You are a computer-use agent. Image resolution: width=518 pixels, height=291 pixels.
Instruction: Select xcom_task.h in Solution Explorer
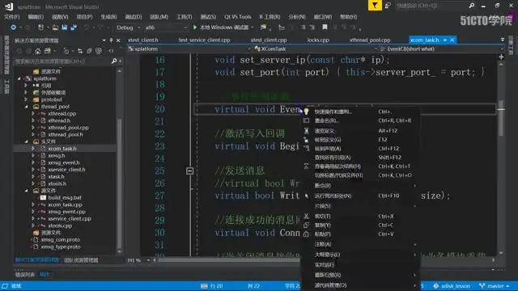[62, 149]
